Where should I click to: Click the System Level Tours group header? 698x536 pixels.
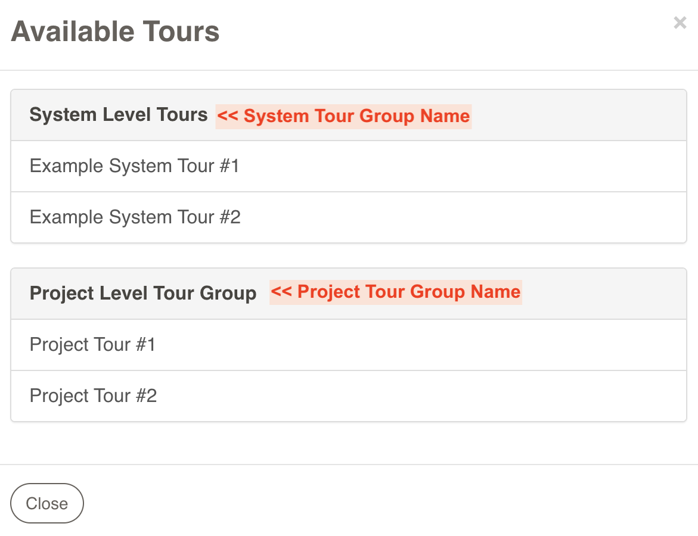tap(119, 115)
